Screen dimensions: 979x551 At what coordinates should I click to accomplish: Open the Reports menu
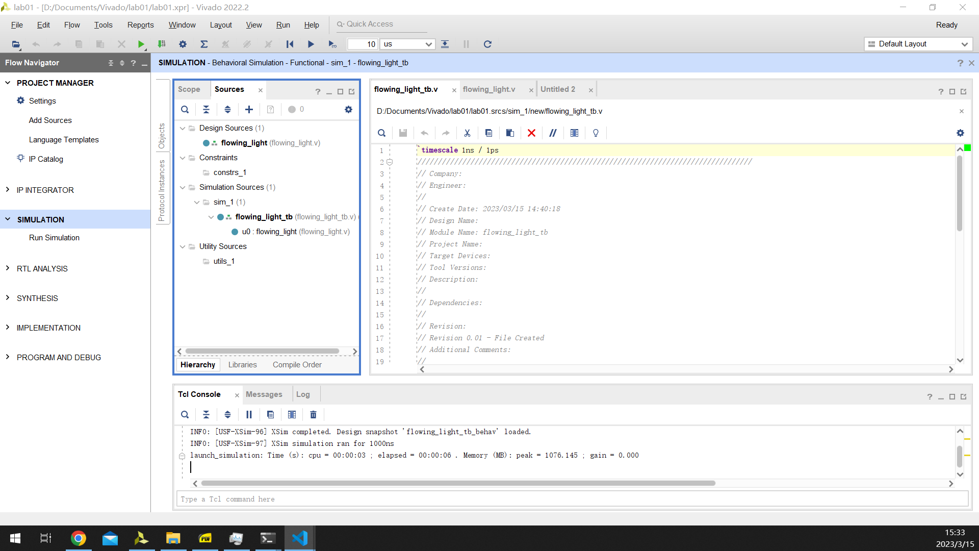[x=140, y=25]
